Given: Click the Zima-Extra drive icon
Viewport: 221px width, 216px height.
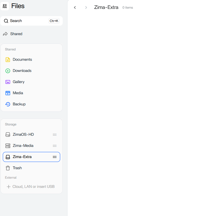Looking at the screenshot, I should (x=8, y=157).
